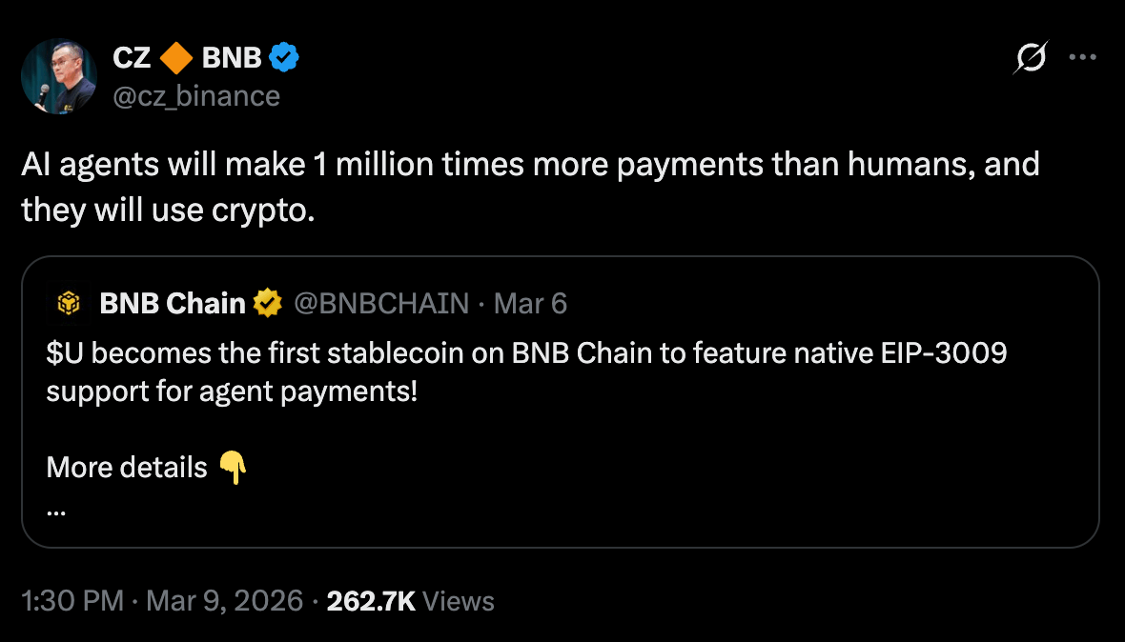Screen dimensions: 1125x642
Task: Click the 1:30 PM Mar 9, 2026 timestamp
Action: [162, 601]
